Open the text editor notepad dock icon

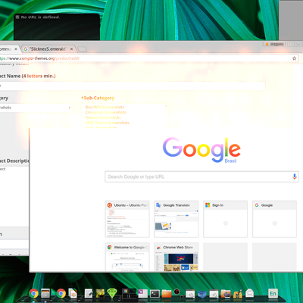tap(89, 293)
